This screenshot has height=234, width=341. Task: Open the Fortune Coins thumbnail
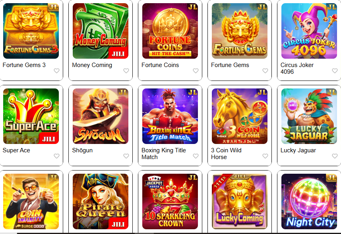point(170,31)
